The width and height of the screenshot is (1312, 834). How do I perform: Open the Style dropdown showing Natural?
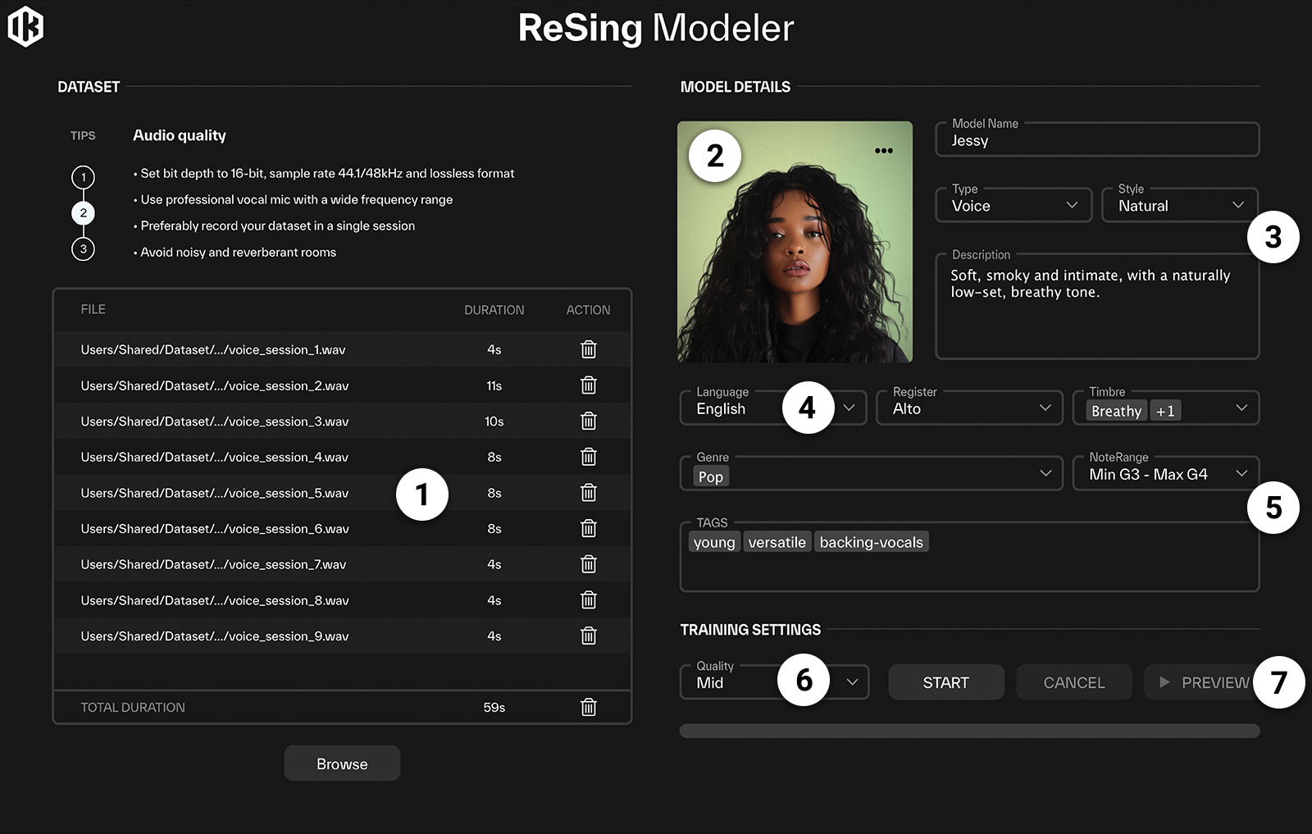point(1179,205)
